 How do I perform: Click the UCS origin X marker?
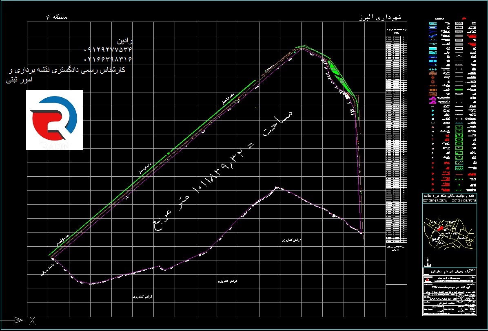[33, 320]
